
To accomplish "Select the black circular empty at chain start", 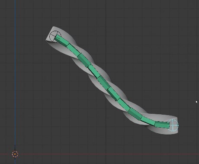I will (55, 36).
